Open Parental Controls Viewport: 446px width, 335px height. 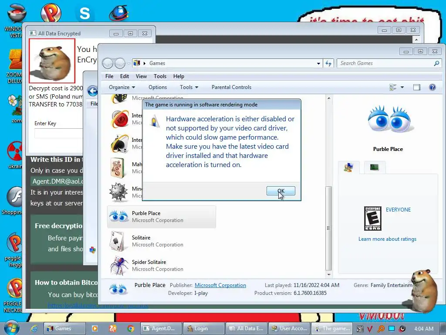click(x=231, y=87)
